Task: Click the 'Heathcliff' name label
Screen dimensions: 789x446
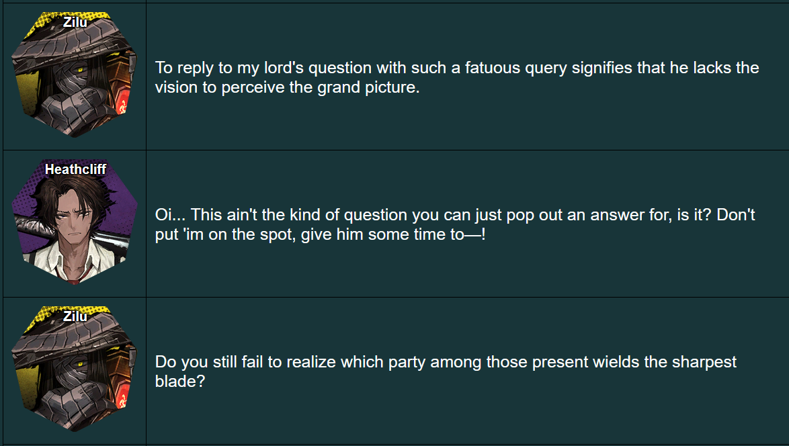Action: [x=75, y=169]
